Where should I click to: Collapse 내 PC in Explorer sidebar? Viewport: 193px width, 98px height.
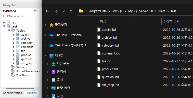(x=45, y=55)
